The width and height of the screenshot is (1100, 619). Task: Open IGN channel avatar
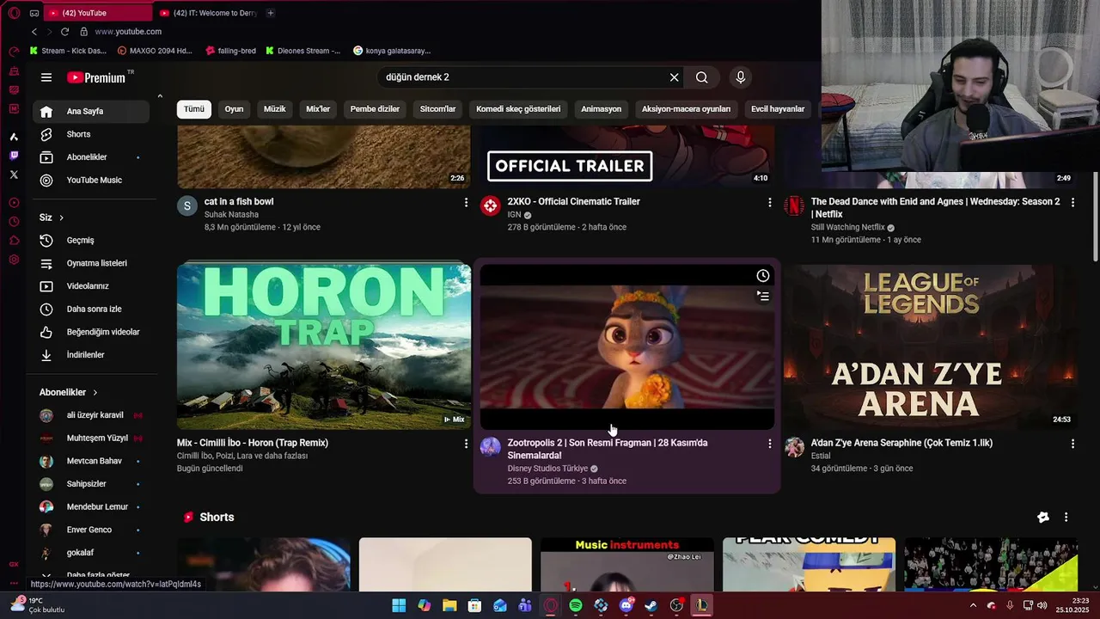pos(490,205)
